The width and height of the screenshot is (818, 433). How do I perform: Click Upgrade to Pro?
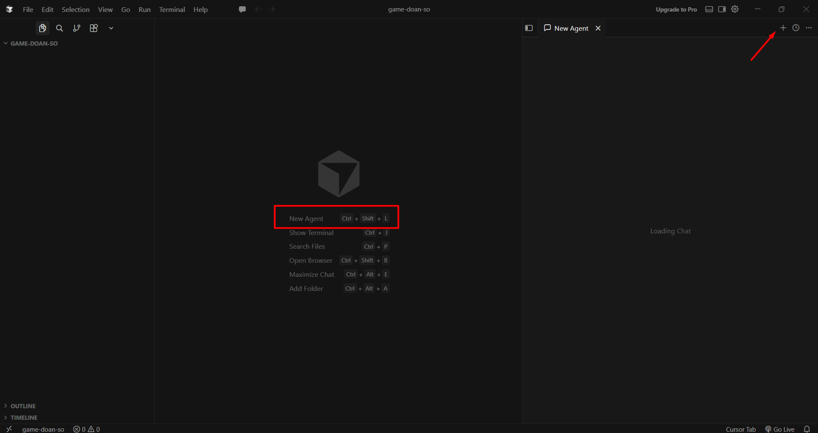point(676,9)
